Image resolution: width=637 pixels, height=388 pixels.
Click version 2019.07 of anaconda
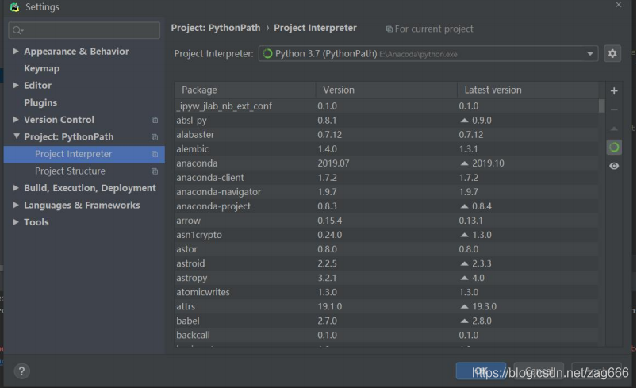coord(333,163)
